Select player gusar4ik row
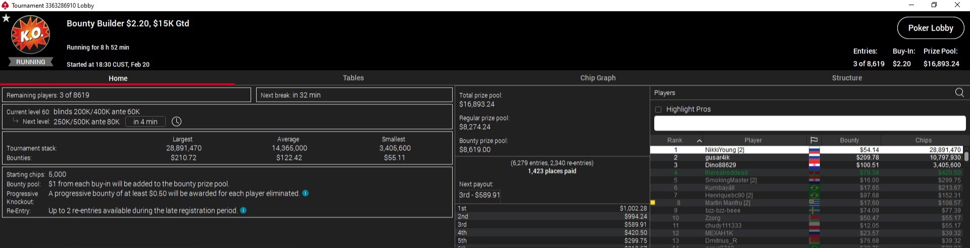The height and width of the screenshot is (248, 970). point(807,158)
